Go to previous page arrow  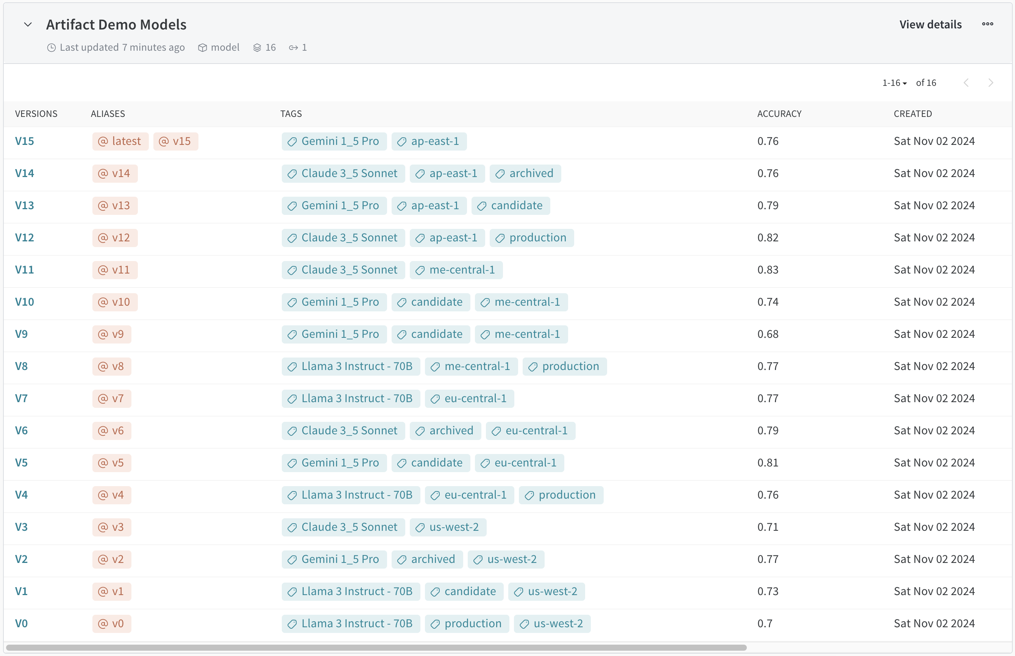pyautogui.click(x=967, y=82)
